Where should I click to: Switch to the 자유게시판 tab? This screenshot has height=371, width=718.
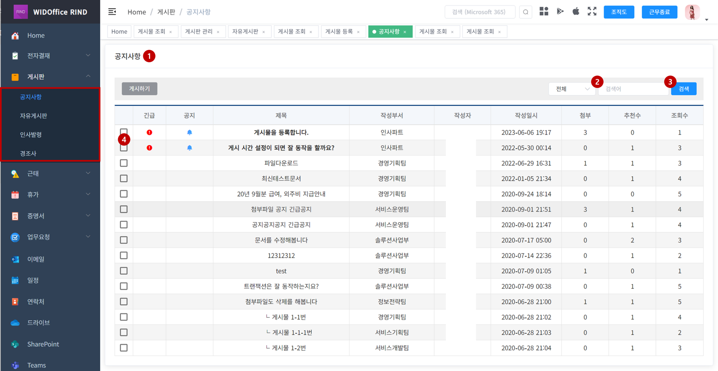245,32
